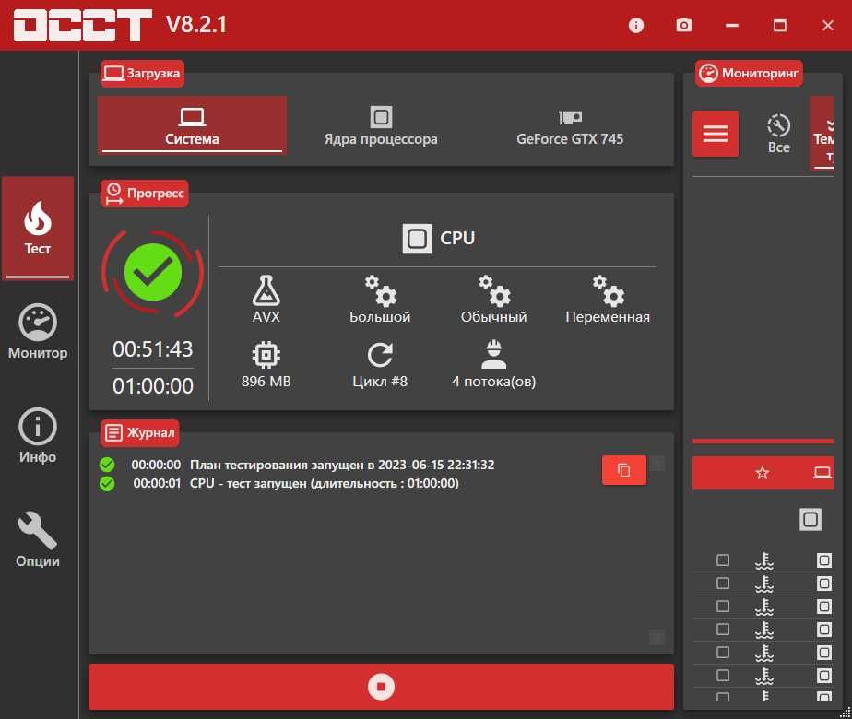Click the OCCT logo
The height and width of the screenshot is (719, 852).
point(82,25)
